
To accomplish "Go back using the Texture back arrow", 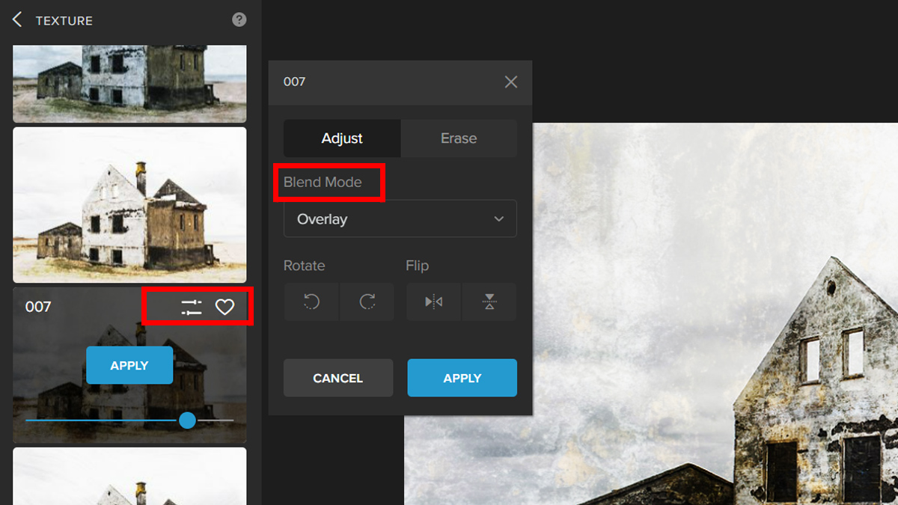I will click(x=17, y=20).
